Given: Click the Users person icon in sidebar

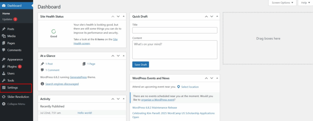Looking at the screenshot, I should coord(4,74).
